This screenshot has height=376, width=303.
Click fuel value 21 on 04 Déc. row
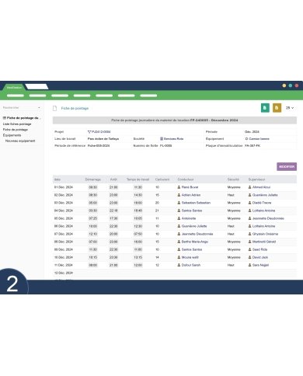pos(157,211)
